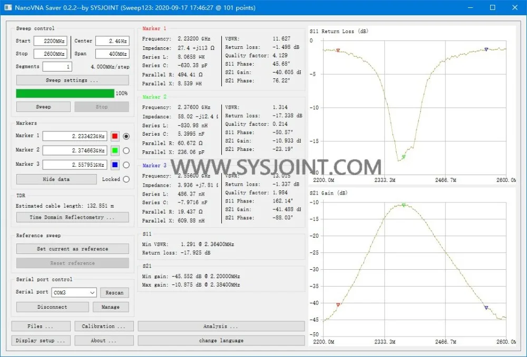Toggle the Locked radio button
The image size is (527, 357).
pyautogui.click(x=126, y=179)
